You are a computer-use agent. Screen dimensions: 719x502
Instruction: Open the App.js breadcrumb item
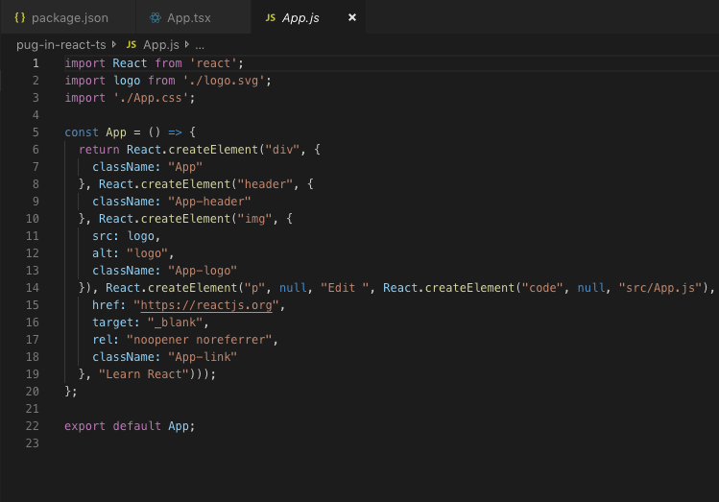click(x=161, y=45)
